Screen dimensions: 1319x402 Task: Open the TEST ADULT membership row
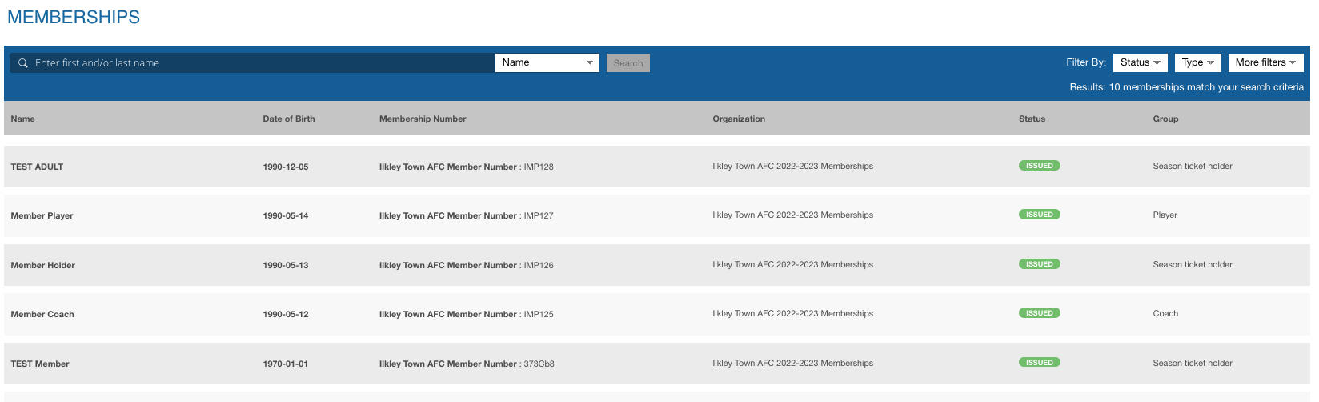(37, 167)
